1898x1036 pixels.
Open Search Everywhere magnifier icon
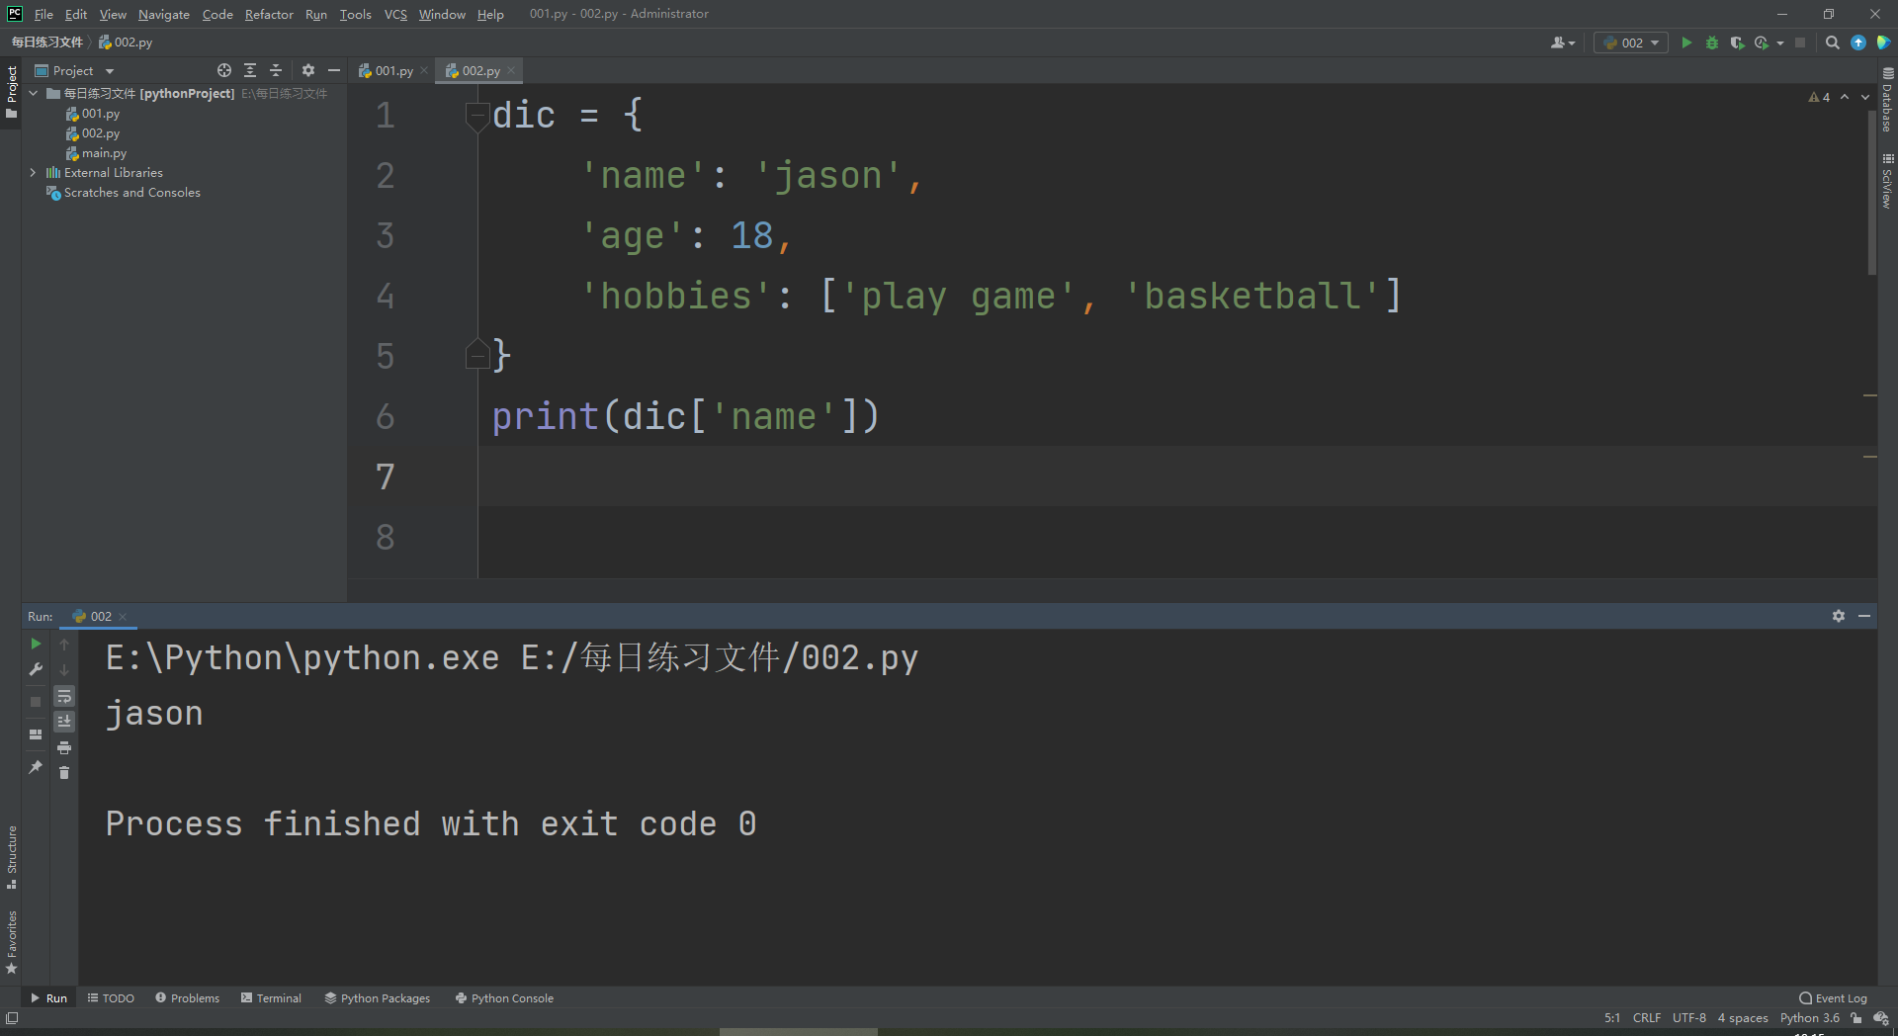[1833, 43]
